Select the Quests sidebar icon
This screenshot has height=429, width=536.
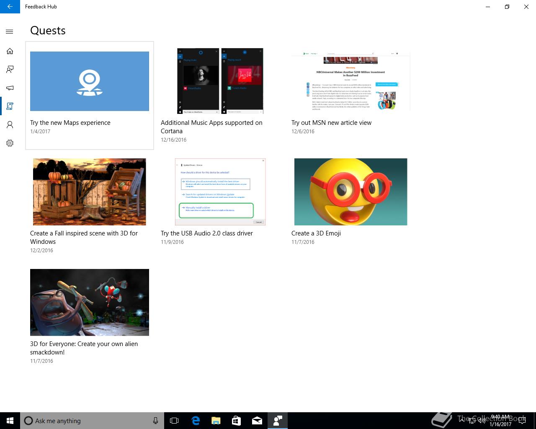[x=10, y=106]
